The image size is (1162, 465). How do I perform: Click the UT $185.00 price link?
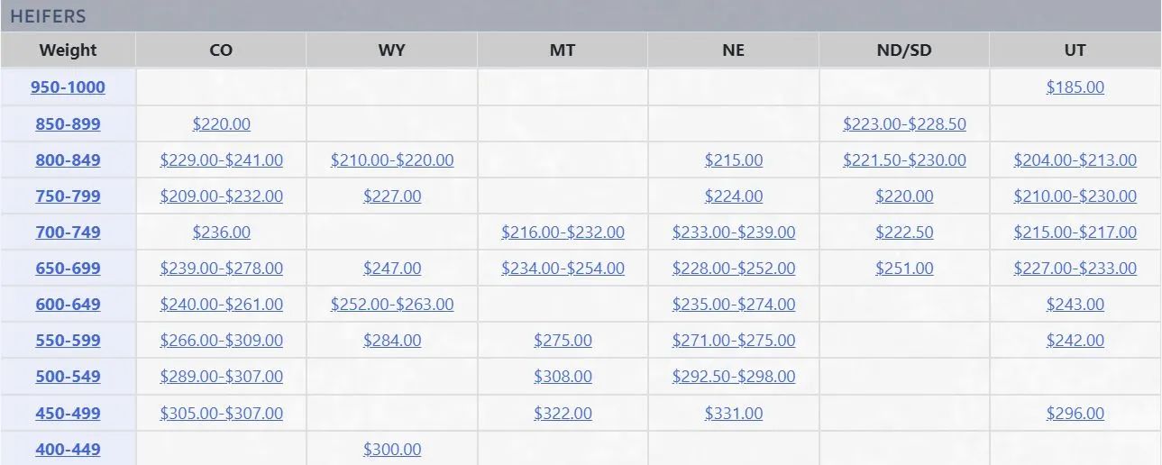coord(1075,87)
